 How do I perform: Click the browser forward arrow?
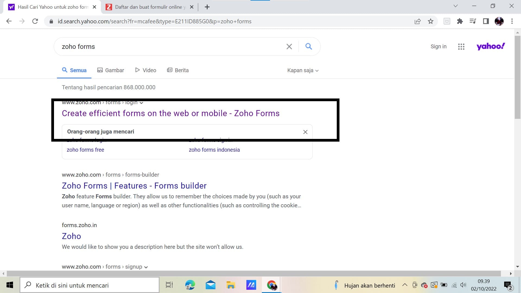pyautogui.click(x=22, y=21)
